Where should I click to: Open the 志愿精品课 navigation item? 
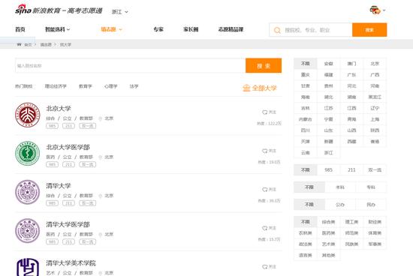point(231,29)
